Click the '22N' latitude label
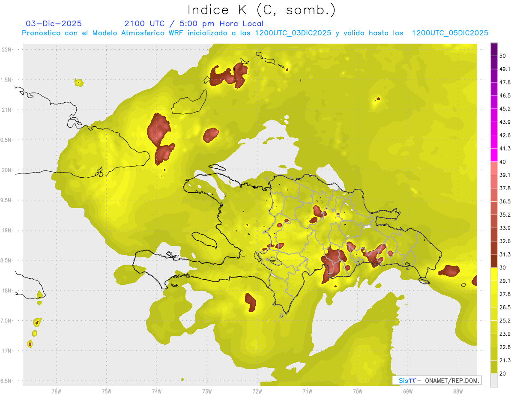 6,50
